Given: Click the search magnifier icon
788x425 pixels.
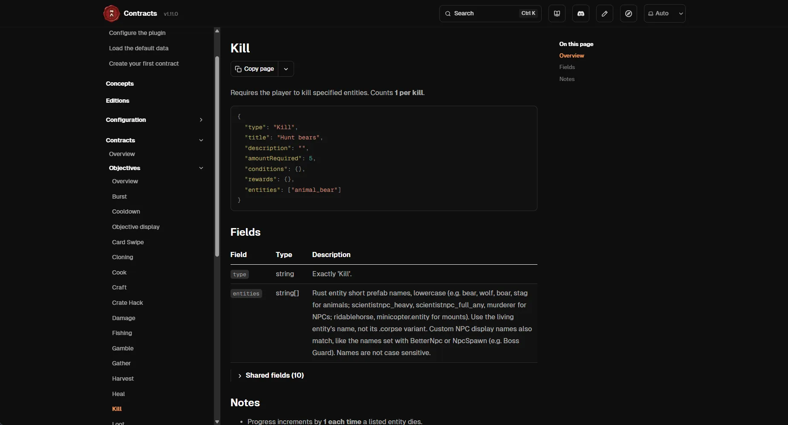Looking at the screenshot, I should point(448,14).
